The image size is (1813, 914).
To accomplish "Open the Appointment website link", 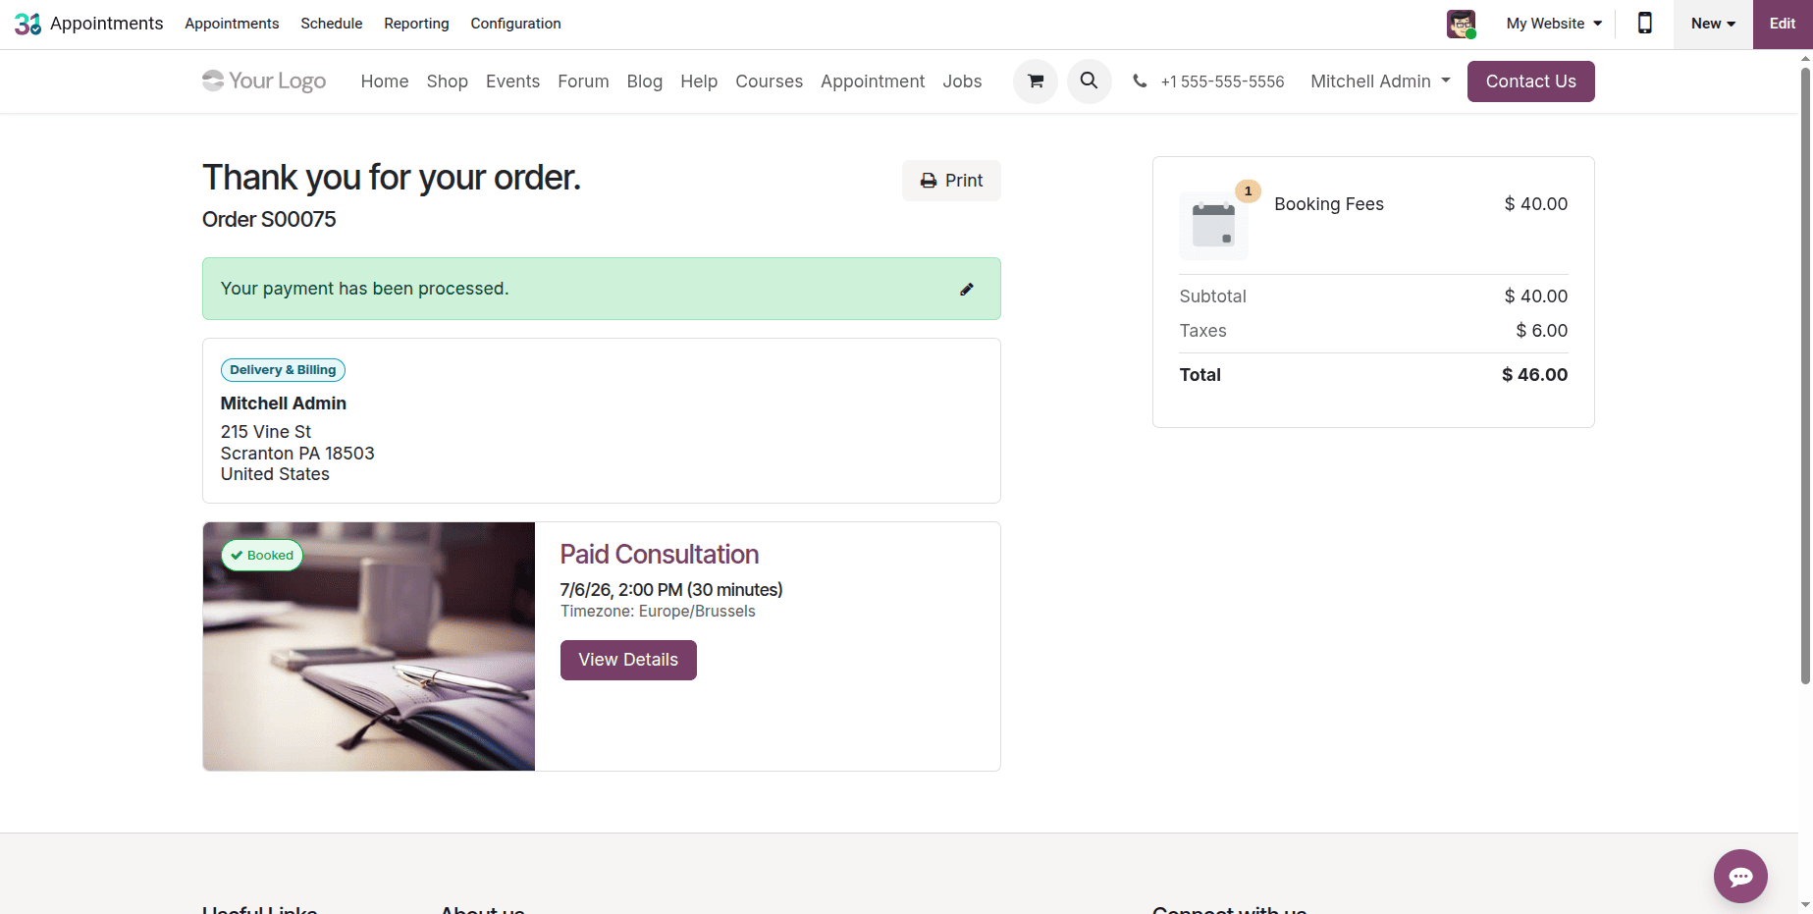I will coord(873,81).
